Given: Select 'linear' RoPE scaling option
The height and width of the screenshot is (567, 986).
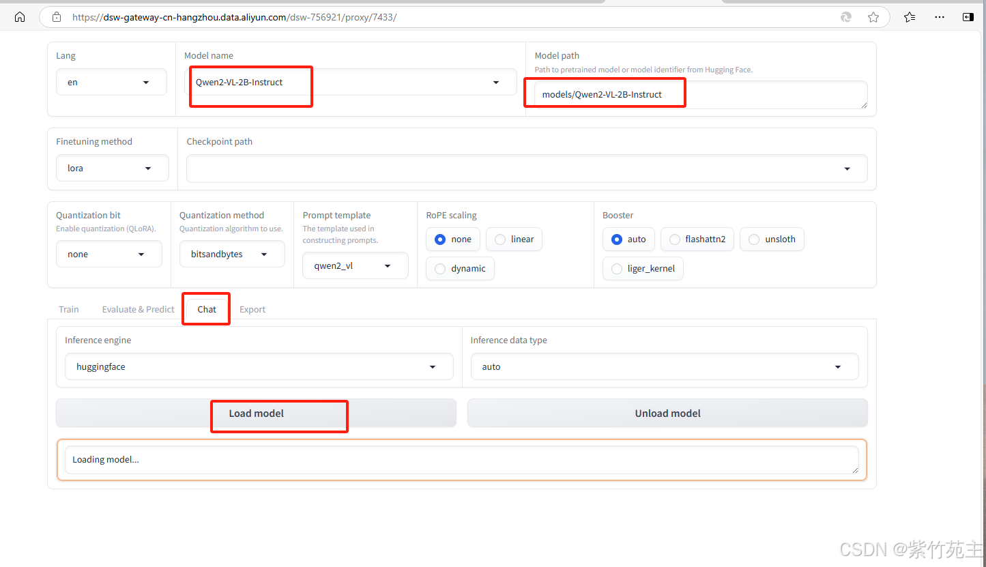Looking at the screenshot, I should [514, 239].
